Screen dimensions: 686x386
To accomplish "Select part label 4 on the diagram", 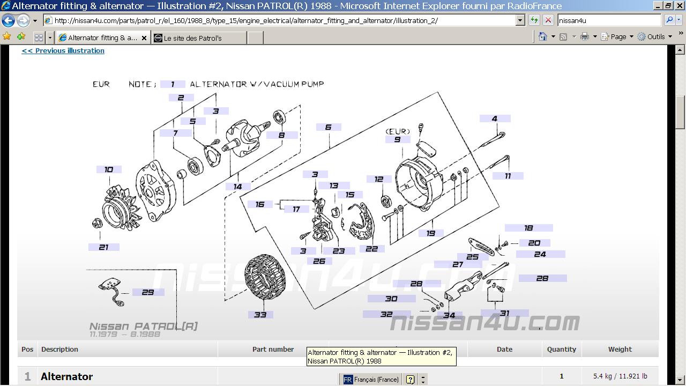I will coord(495,118).
